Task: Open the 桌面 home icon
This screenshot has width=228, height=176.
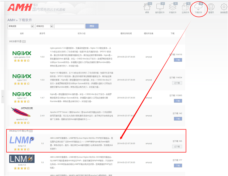Action: point(147,7)
